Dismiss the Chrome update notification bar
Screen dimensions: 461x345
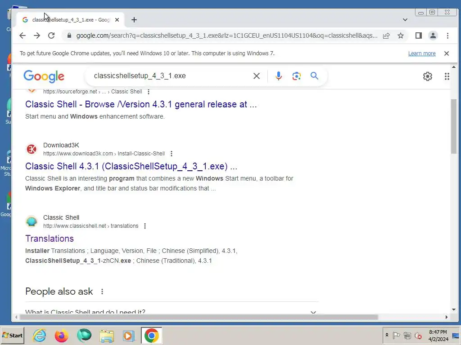click(x=447, y=53)
